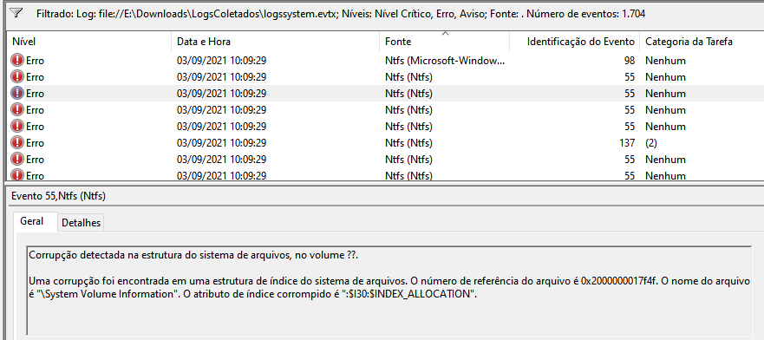Select the seventh row with Event ID 55
764x340 pixels.
point(385,160)
